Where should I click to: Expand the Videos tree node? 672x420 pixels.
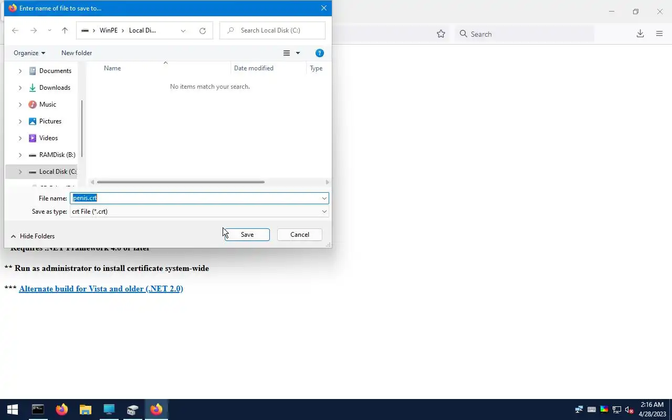(20, 138)
